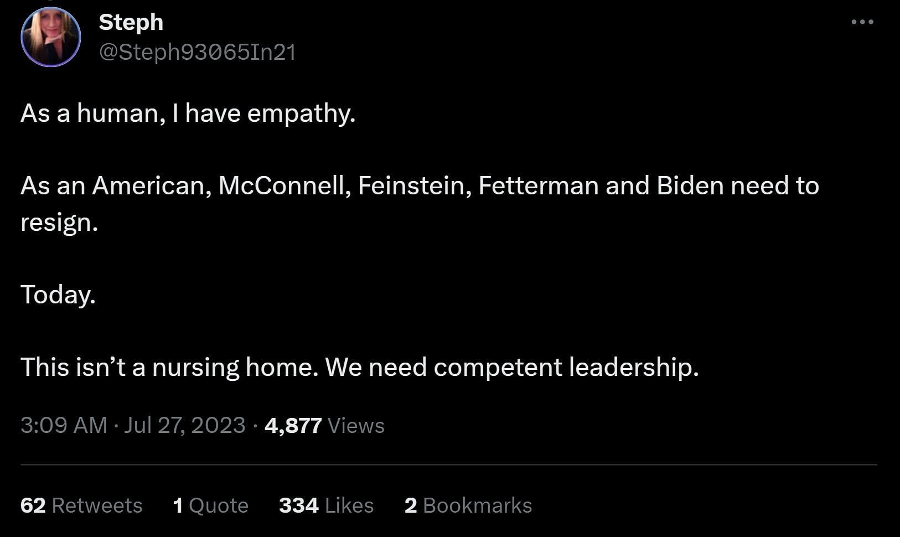Show the 62 Retweets list
Screen dimensions: 900x537
(81, 505)
